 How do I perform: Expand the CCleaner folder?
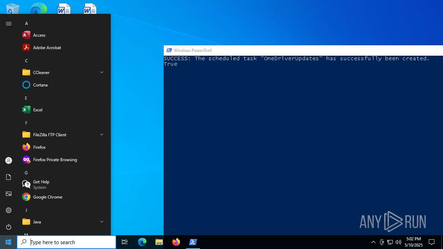tap(64, 72)
